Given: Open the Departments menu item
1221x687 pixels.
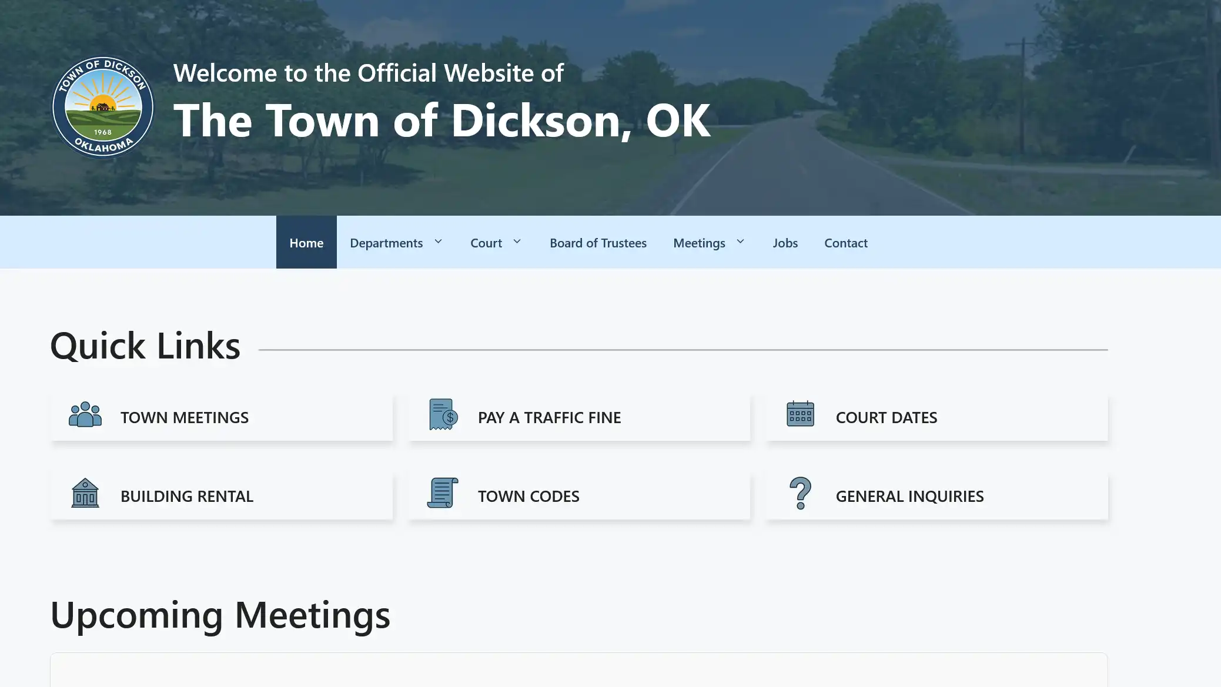Looking at the screenshot, I should [x=386, y=243].
